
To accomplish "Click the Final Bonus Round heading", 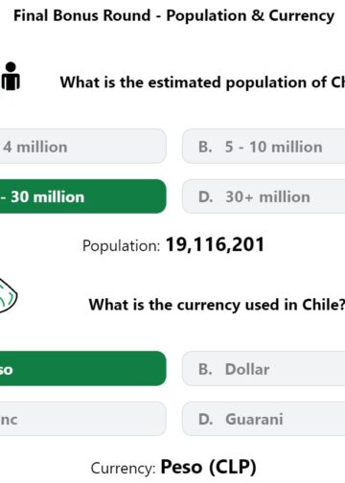I will 174,16.
